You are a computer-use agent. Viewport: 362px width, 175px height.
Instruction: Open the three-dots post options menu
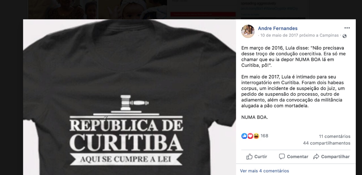[x=347, y=28]
